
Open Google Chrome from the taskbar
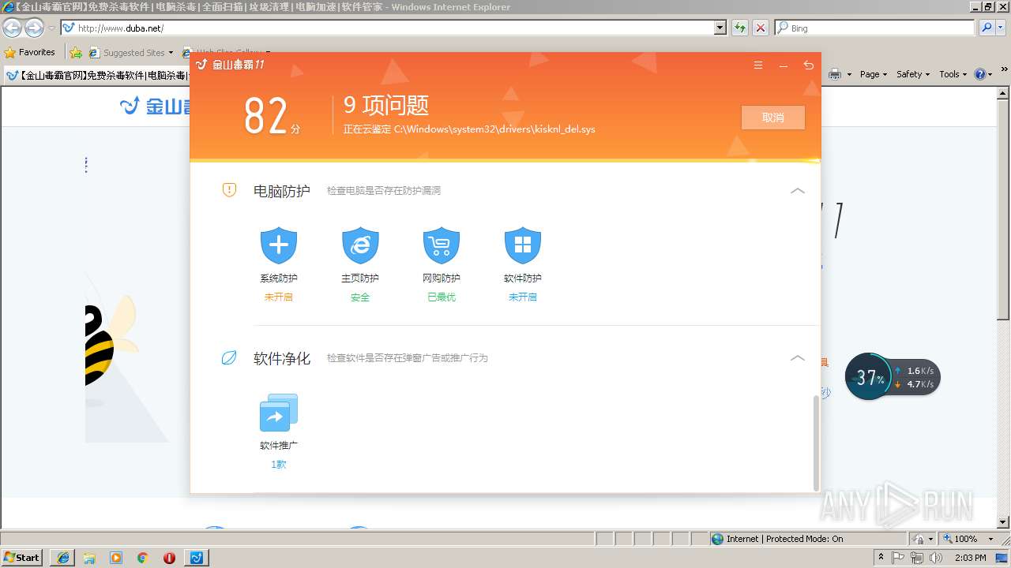pos(143,558)
